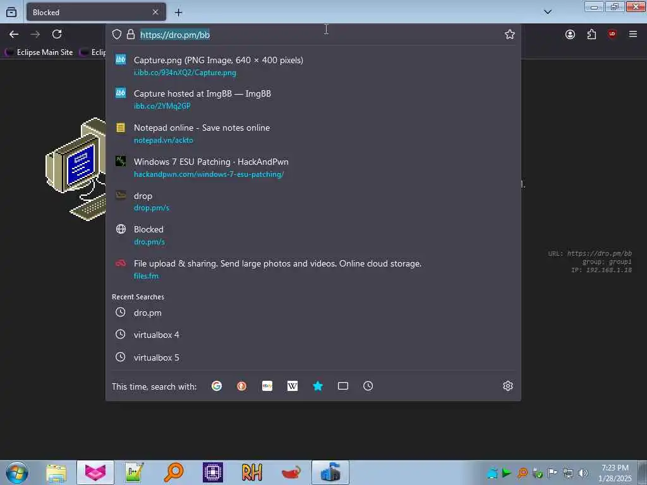This screenshot has height=485, width=647.
Task: Select the Blocked dro.pm/s suggestion
Action: pyautogui.click(x=313, y=235)
